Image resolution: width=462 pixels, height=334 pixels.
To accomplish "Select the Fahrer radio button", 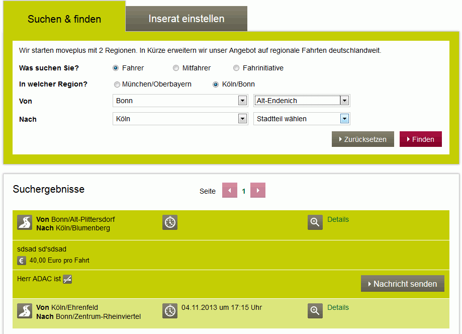I will pos(116,68).
